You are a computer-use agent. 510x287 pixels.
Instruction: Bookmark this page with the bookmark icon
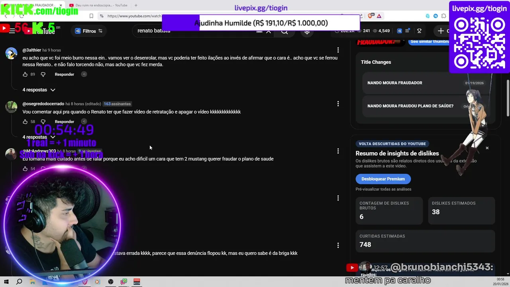pyautogui.click(x=91, y=16)
